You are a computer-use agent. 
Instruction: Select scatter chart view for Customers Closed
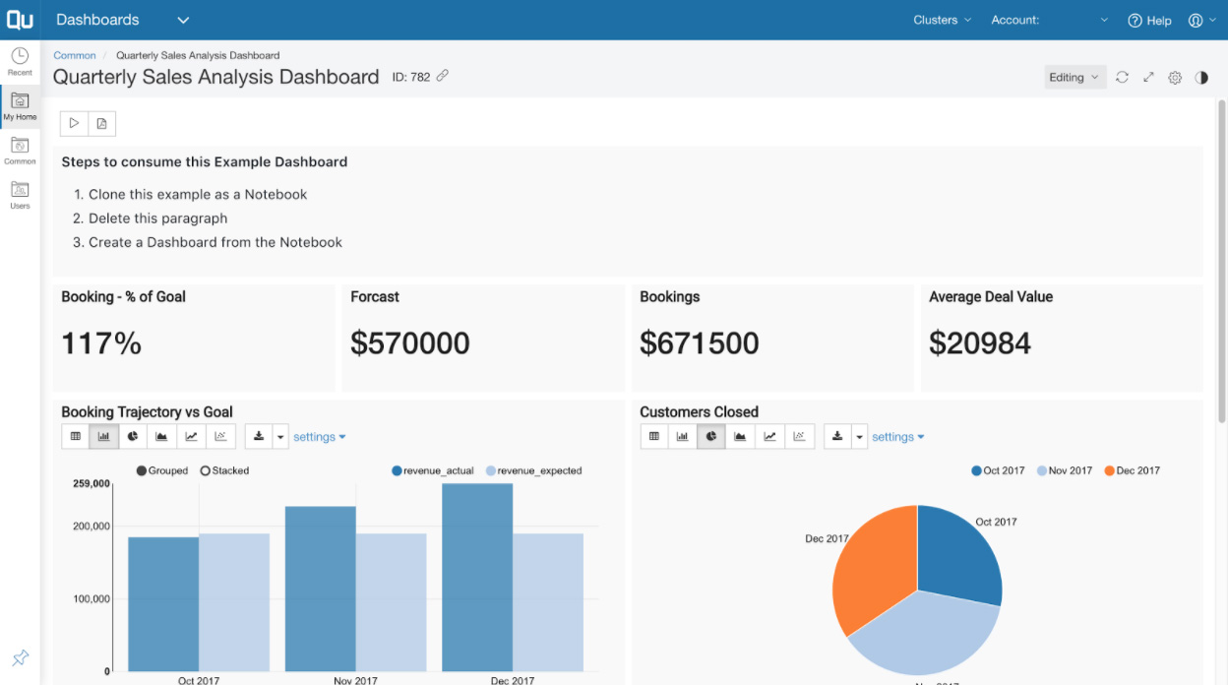pos(799,436)
